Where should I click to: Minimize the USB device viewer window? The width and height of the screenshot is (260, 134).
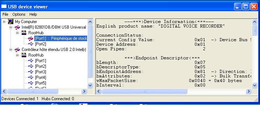238,7
